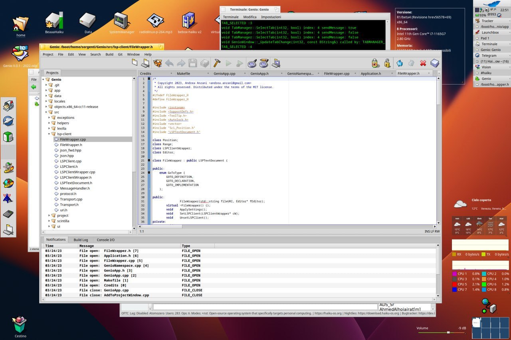Open Tracker in the Deskbar

point(487,21)
